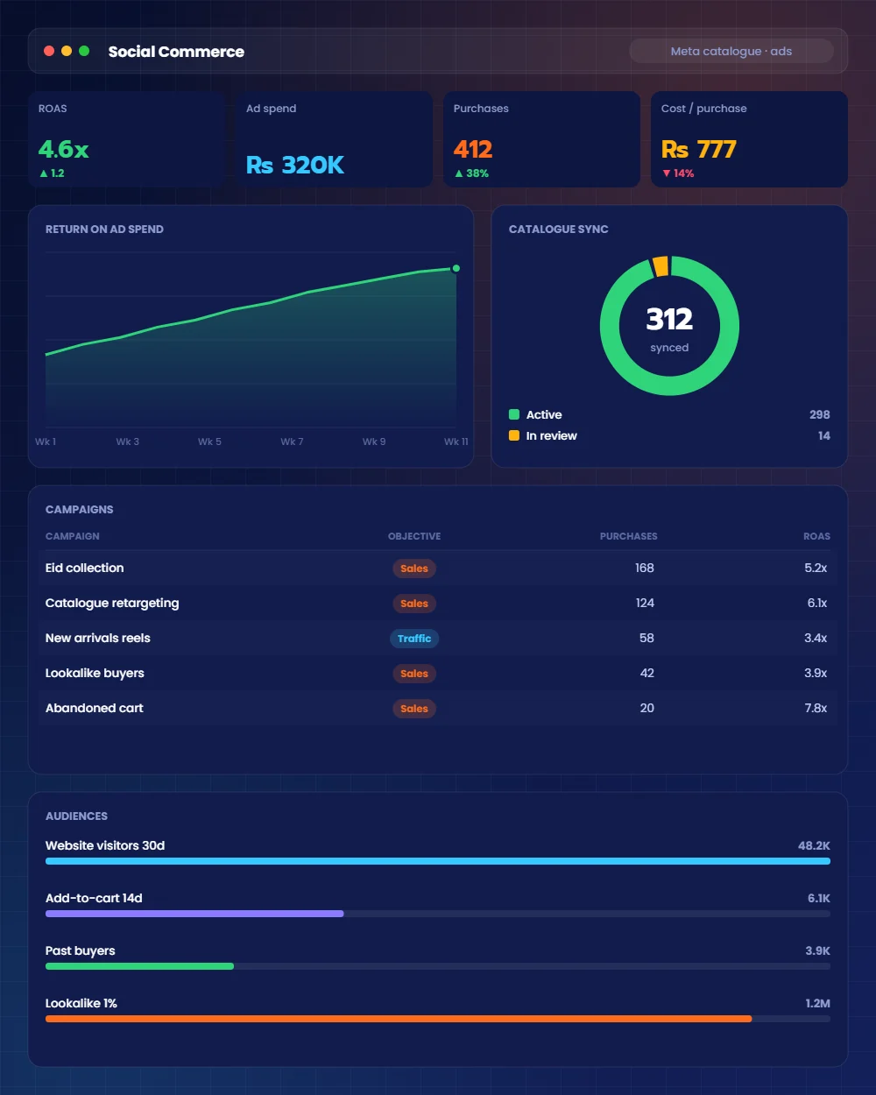
Task: Open the Catalogue retargeting campaign
Action: coord(438,603)
